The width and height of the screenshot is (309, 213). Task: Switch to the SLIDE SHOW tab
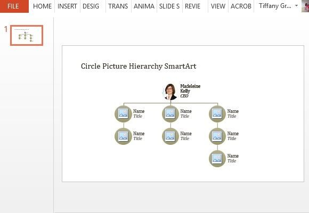coord(169,6)
